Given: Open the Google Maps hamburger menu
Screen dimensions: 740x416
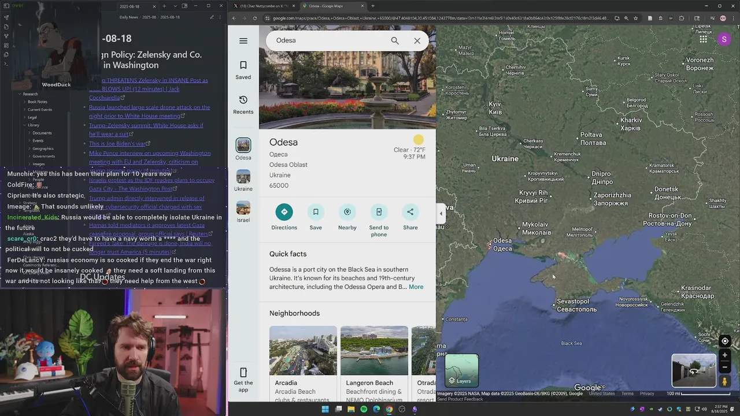Looking at the screenshot, I should point(243,41).
